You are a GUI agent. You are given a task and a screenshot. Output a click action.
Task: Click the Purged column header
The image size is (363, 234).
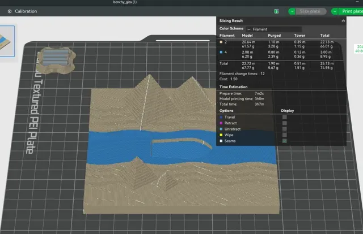click(x=275, y=36)
